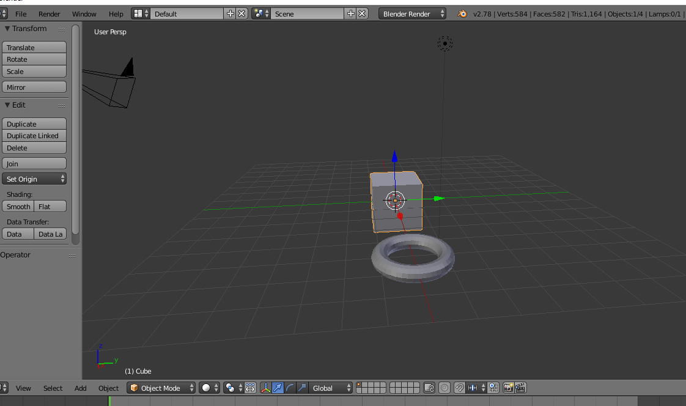Image resolution: width=686 pixels, height=406 pixels.
Task: Enable the rotate manipulator arc
Action: click(x=290, y=388)
